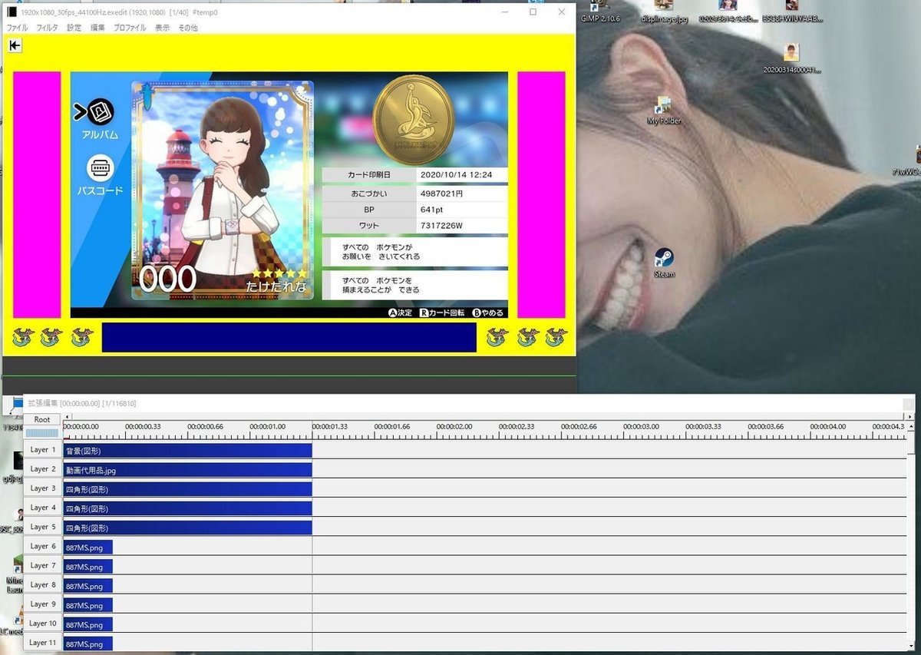Click the Root scene button
The height and width of the screenshot is (655, 921).
point(42,420)
